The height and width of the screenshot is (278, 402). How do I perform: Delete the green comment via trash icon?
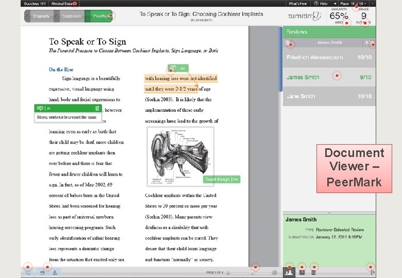(97, 108)
